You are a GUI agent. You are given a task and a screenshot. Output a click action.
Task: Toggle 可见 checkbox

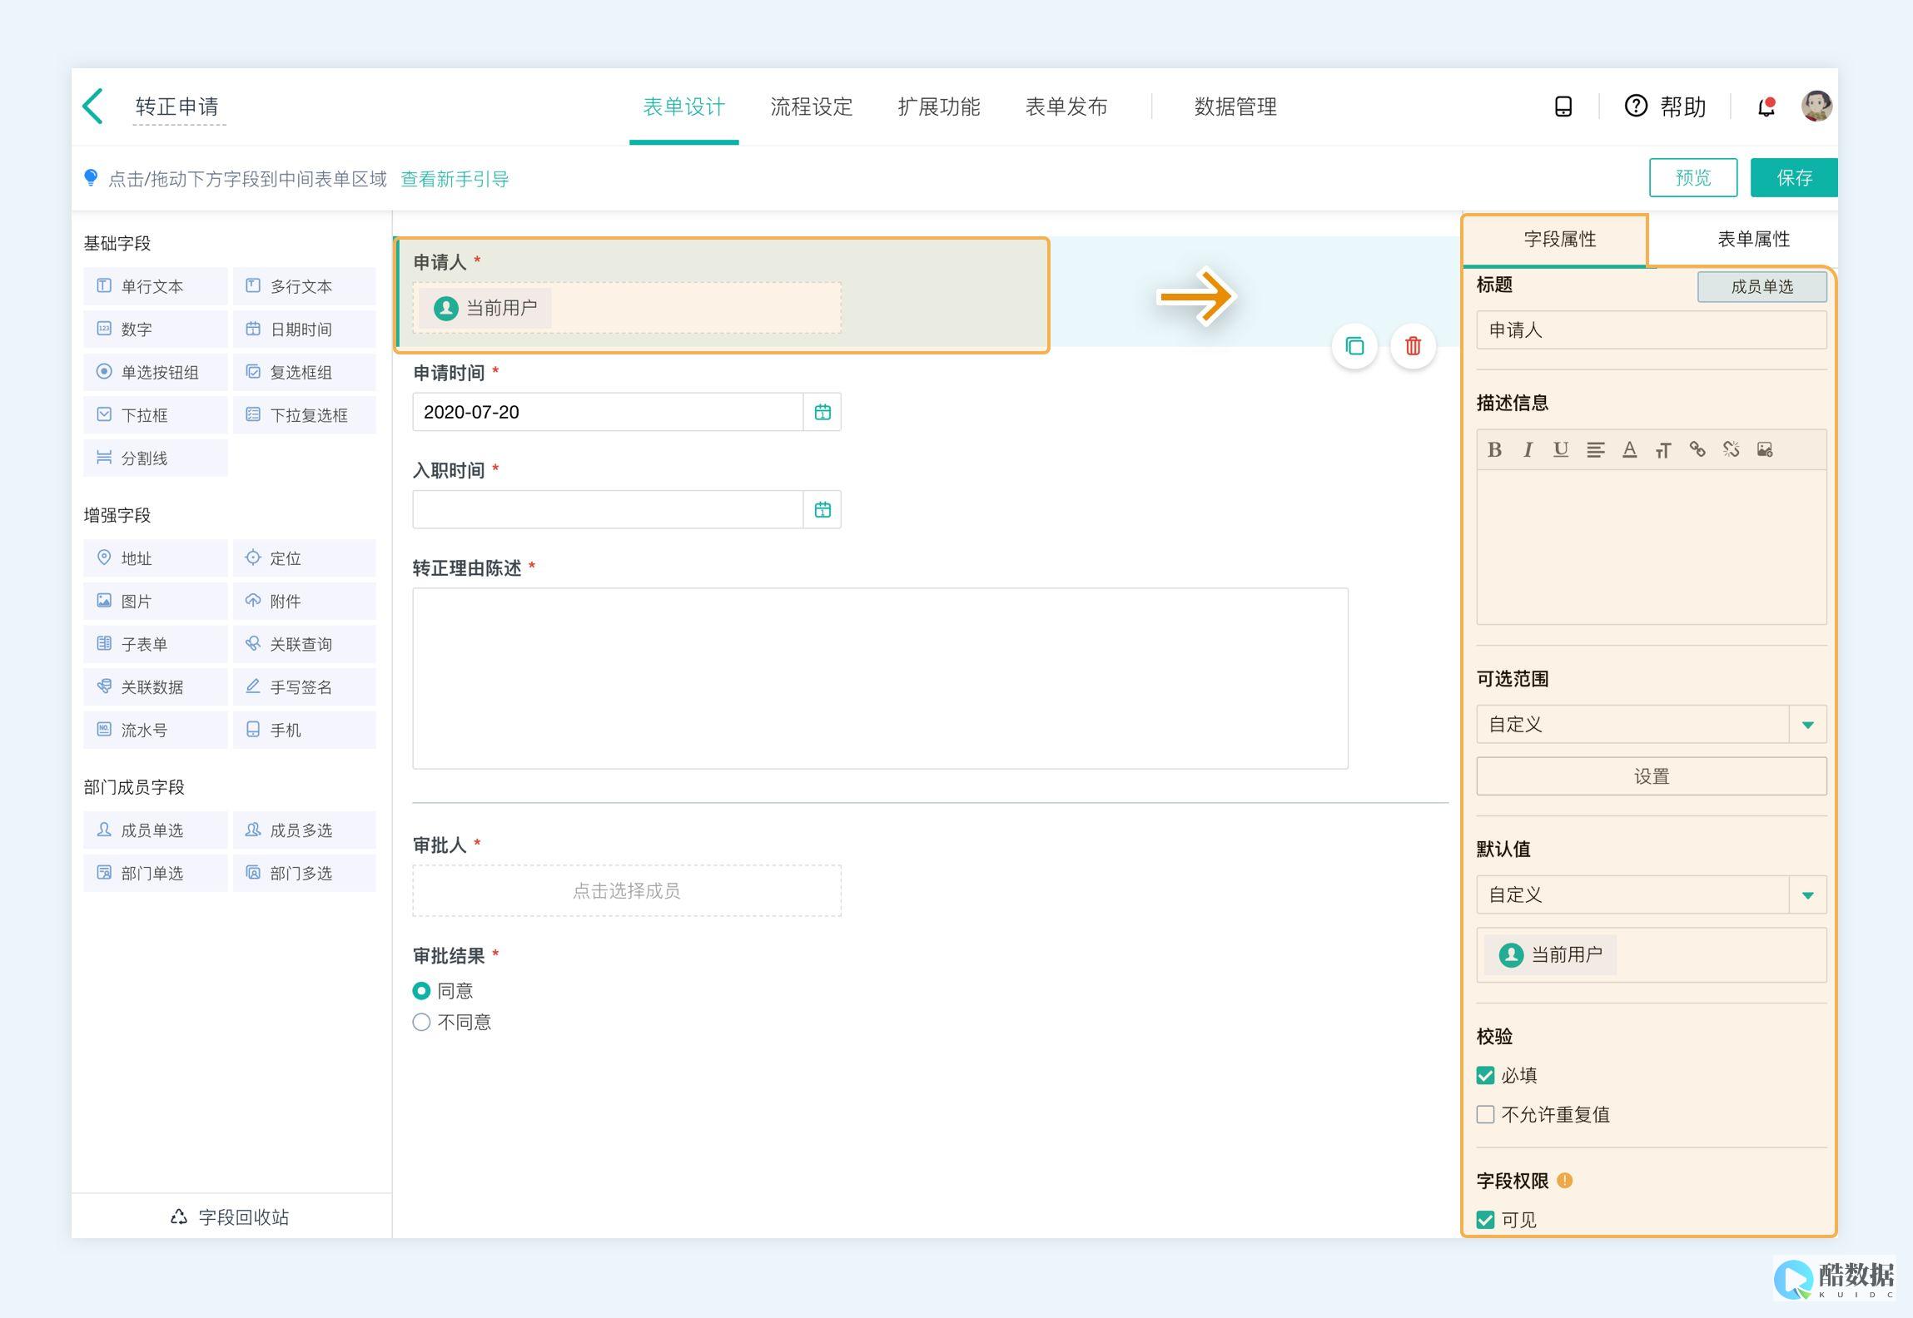[1485, 1220]
